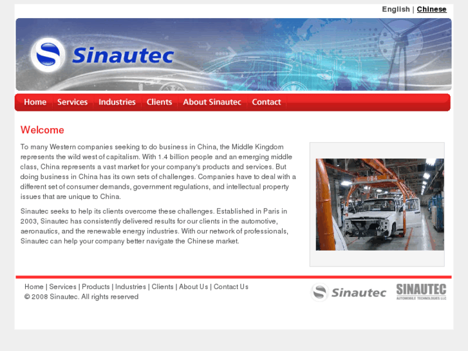The image size is (468, 351).
Task: Open Contact in the red navigation bar
Action: click(267, 102)
